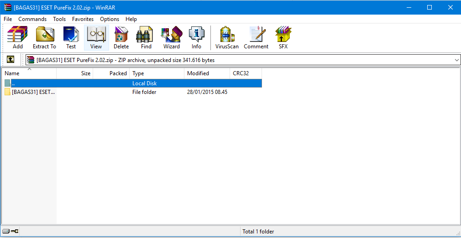Click the 'File folder' type cell
Viewport: 461px width, 238px height.
point(144,92)
